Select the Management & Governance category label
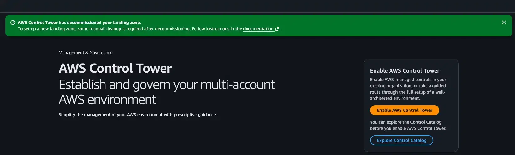515x155 pixels. pyautogui.click(x=85, y=53)
